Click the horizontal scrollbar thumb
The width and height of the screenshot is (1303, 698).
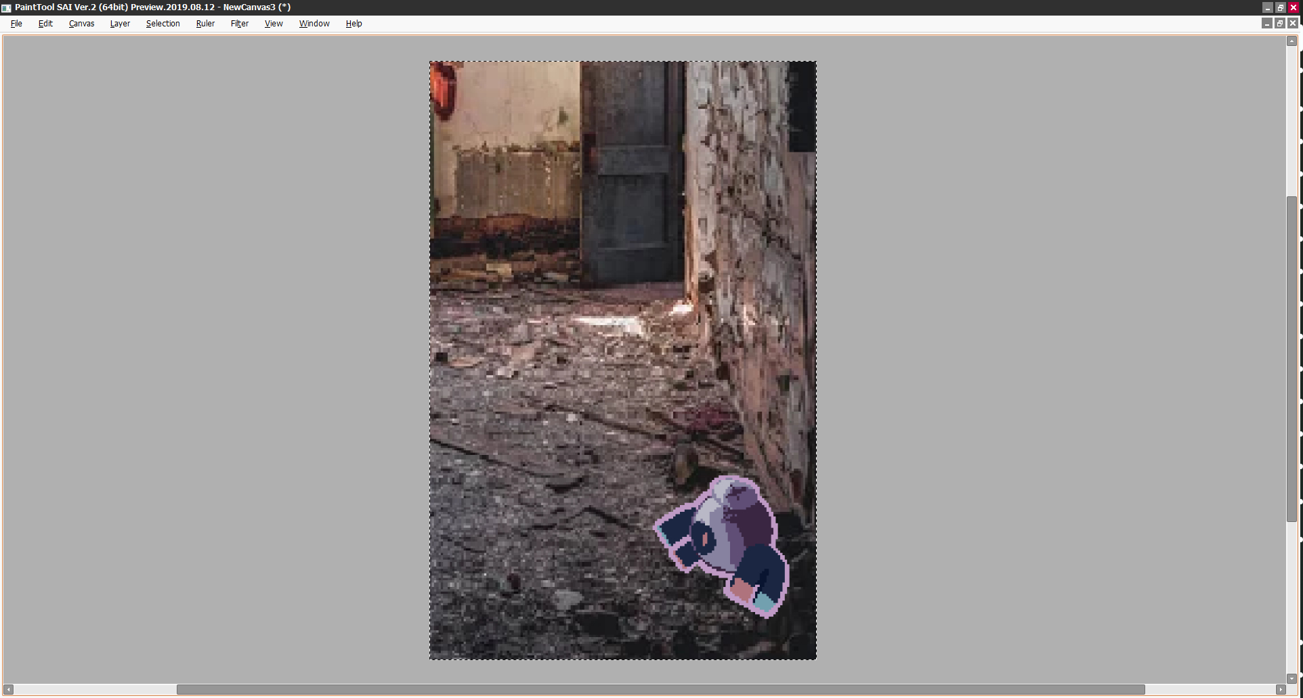660,689
